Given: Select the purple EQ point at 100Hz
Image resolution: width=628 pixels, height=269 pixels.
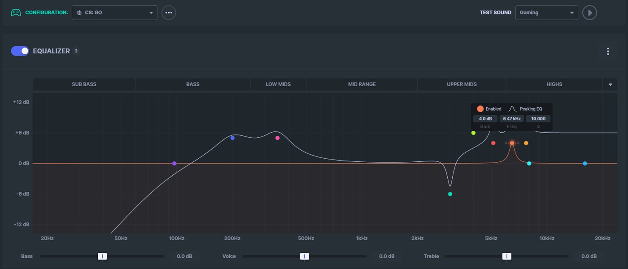Looking at the screenshot, I should click(x=174, y=164).
